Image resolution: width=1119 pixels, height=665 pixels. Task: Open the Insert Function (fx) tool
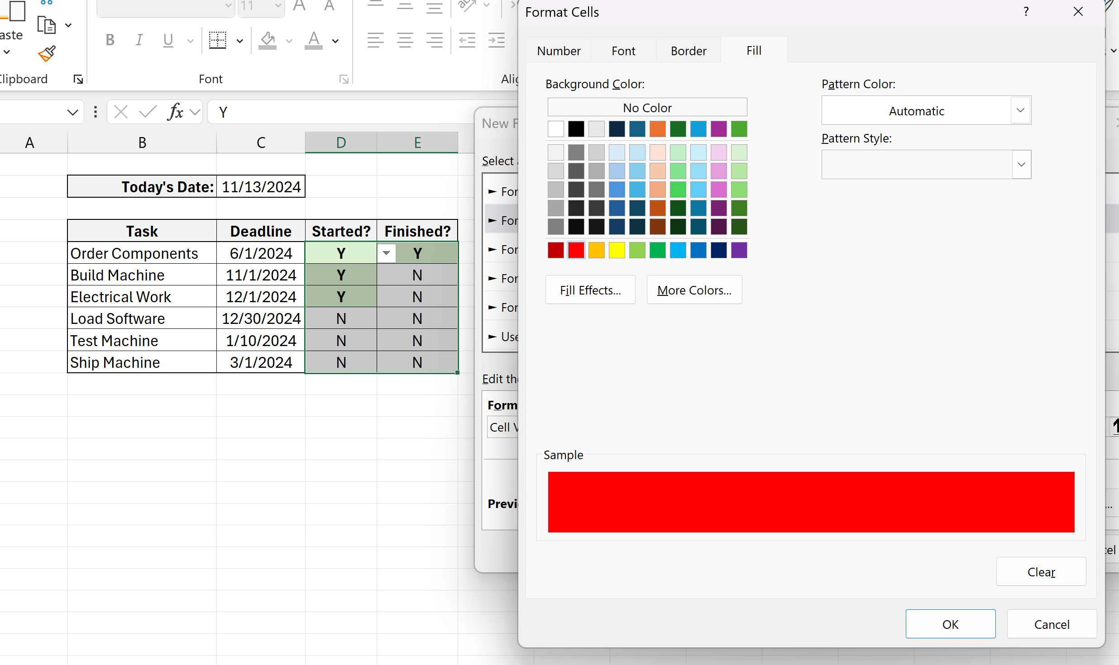point(176,112)
